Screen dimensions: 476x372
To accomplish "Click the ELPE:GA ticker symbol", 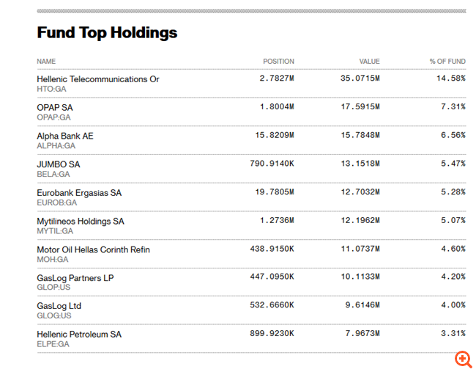I will (x=53, y=344).
